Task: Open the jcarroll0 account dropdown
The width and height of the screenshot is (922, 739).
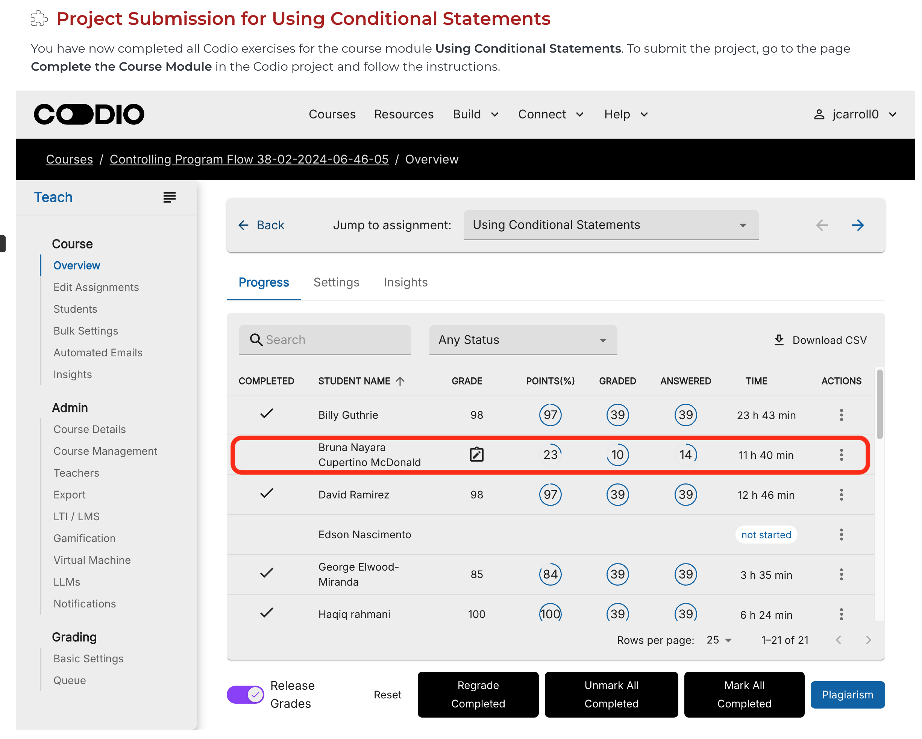Action: coord(892,114)
